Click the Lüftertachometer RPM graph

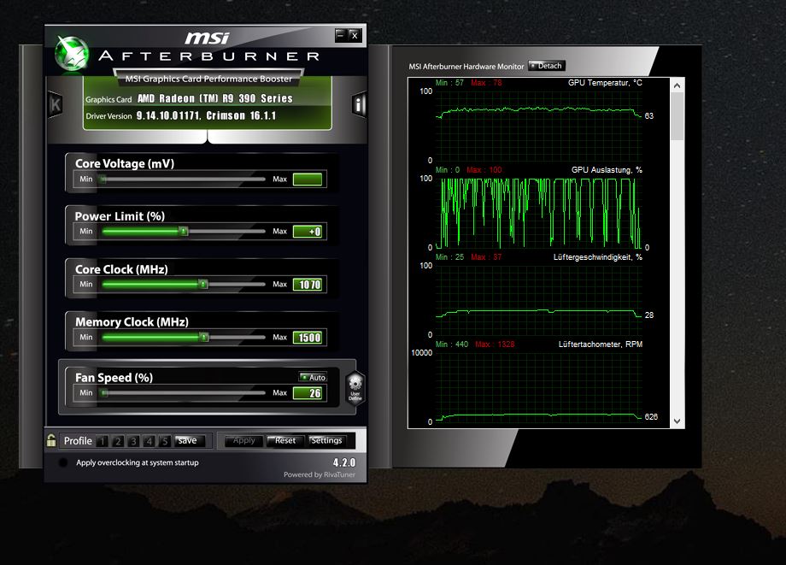[x=539, y=387]
